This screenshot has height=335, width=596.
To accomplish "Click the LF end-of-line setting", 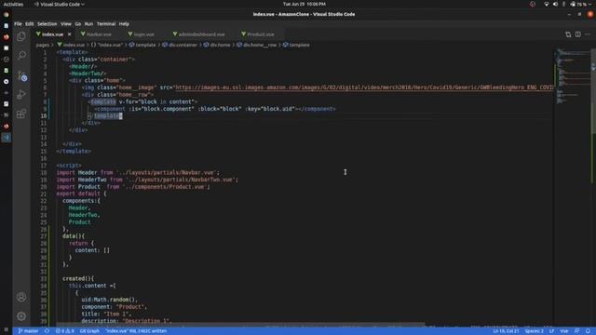I will click(x=551, y=331).
